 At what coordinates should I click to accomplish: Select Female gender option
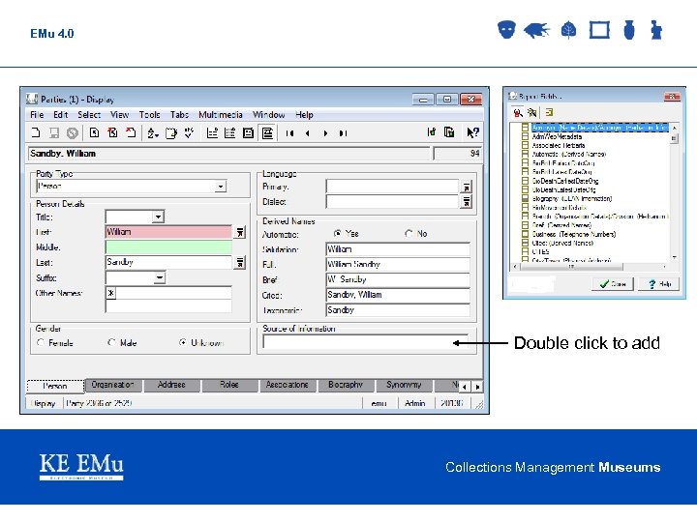coord(41,342)
